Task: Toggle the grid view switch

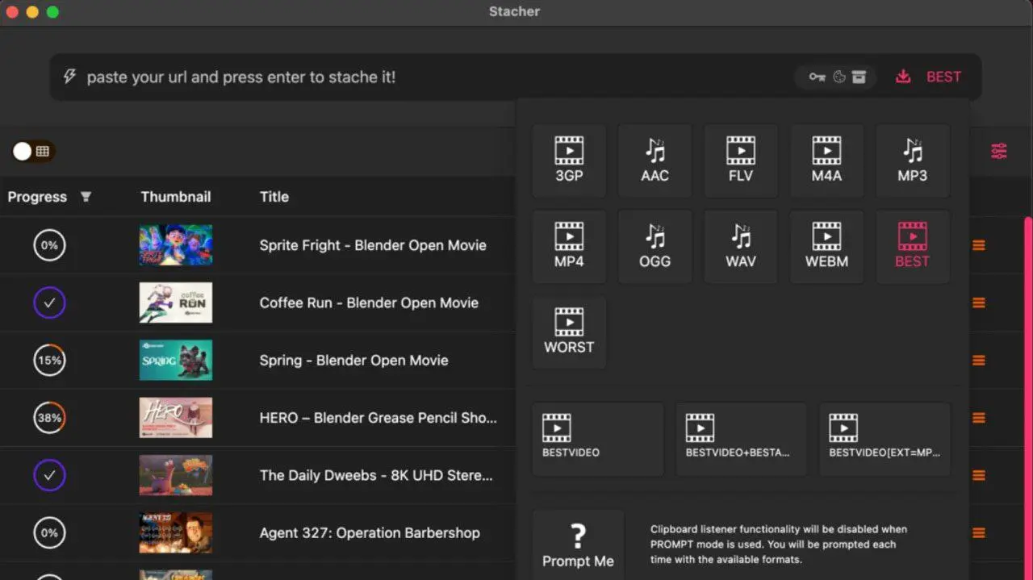Action: click(x=33, y=151)
